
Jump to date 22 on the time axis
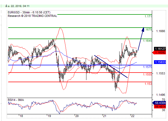pos(132,116)
